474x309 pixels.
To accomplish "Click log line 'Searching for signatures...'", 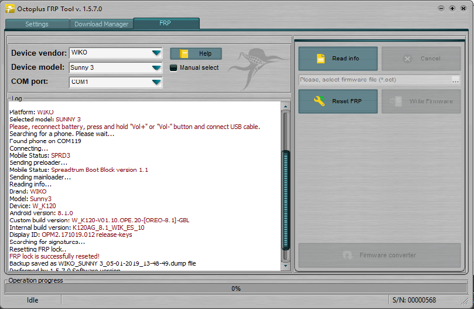I will tap(47, 242).
